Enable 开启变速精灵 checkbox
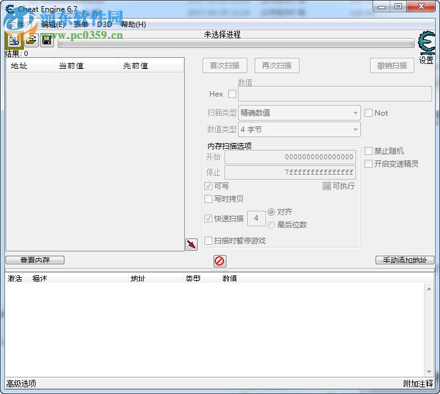440x394 pixels. 368,164
